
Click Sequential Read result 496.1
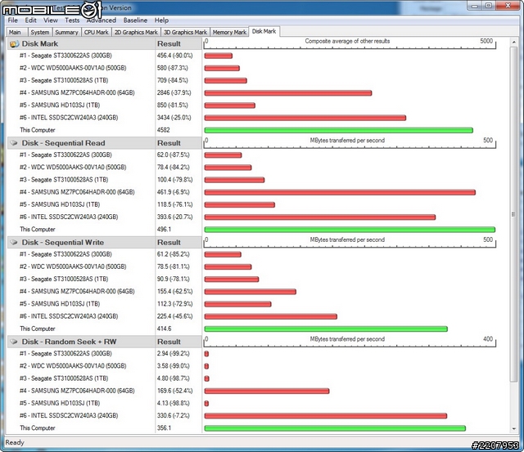point(164,230)
